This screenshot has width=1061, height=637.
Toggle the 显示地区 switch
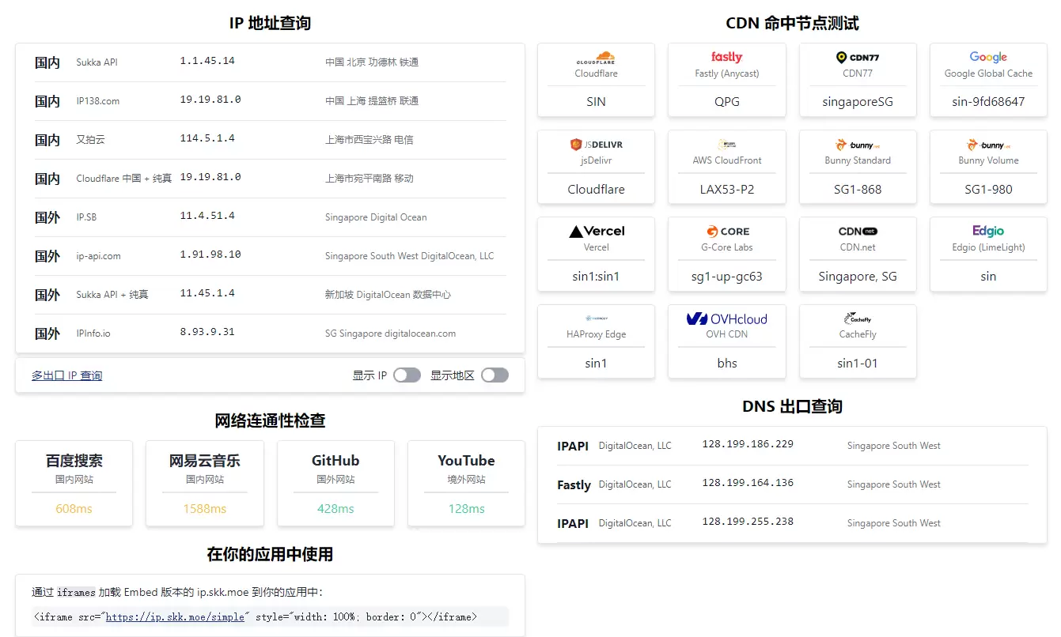[x=495, y=375]
